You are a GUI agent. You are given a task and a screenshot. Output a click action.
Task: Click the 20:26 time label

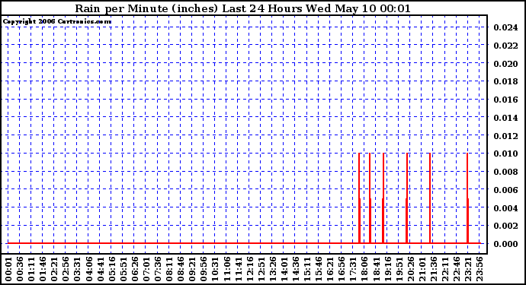point(410,269)
